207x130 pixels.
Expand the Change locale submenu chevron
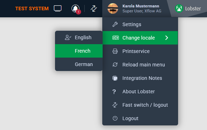[167, 38]
